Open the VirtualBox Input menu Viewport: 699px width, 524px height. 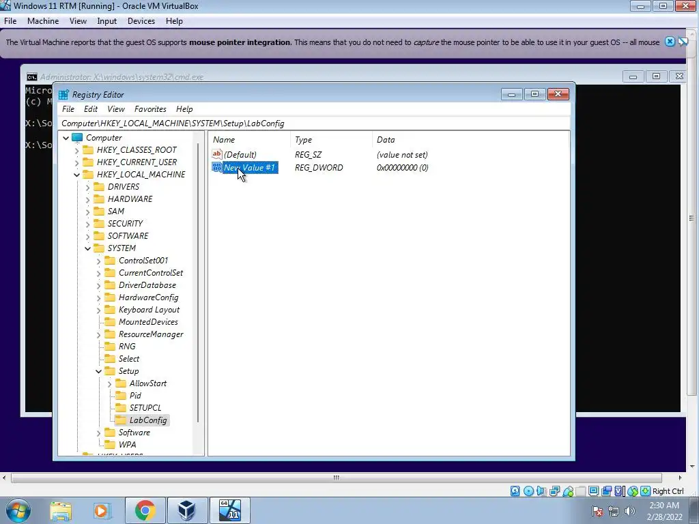tap(106, 21)
